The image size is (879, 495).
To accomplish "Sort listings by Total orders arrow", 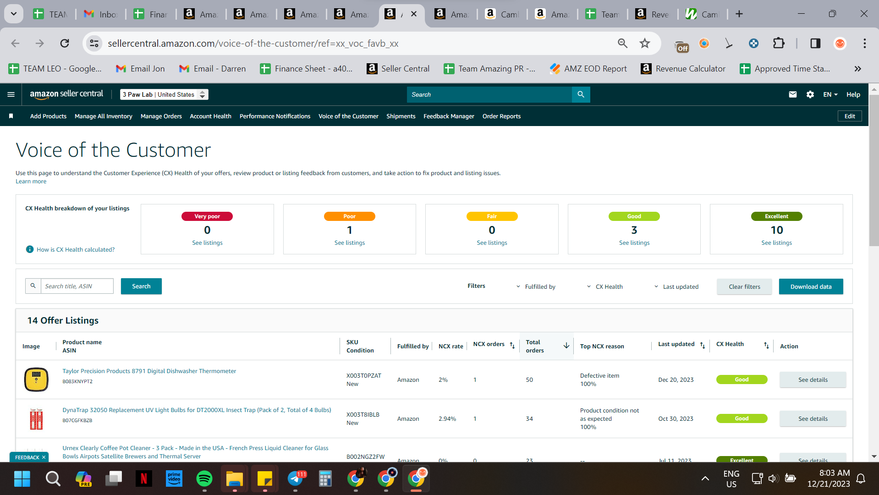I will (x=566, y=346).
